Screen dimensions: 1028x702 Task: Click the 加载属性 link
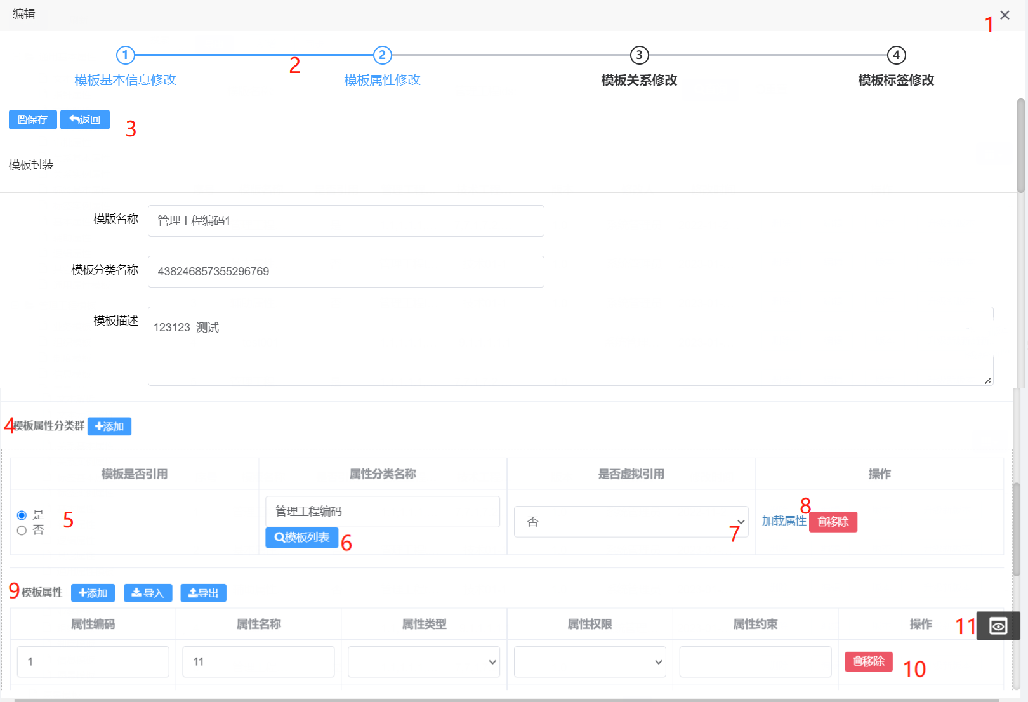[x=784, y=521]
